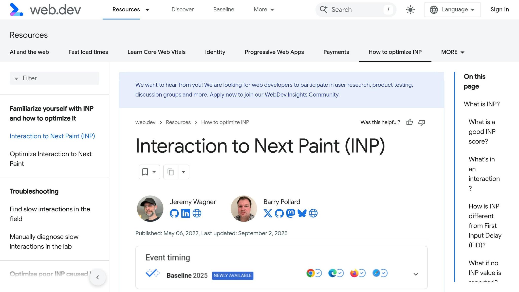519x292 pixels.
Task: Switch to Learn Core Web Vitals tab
Action: 157,52
